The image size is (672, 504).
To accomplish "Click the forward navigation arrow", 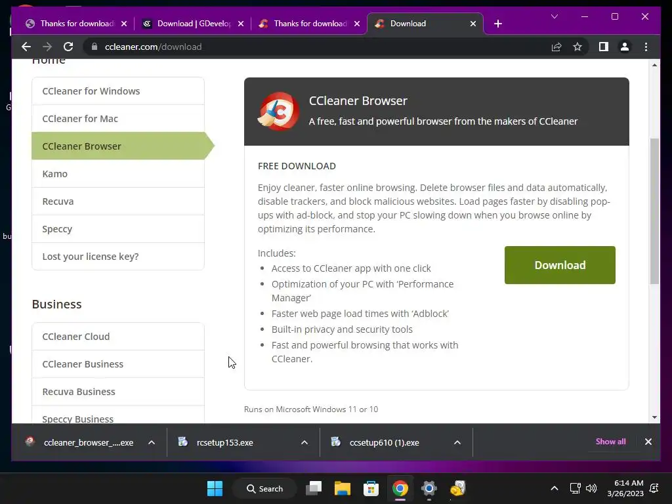I will (x=47, y=47).
